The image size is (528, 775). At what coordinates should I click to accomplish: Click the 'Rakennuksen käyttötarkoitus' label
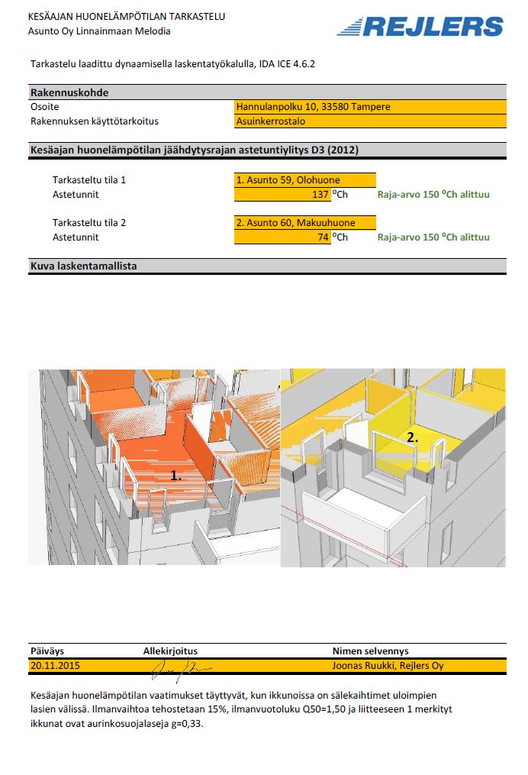click(x=95, y=121)
